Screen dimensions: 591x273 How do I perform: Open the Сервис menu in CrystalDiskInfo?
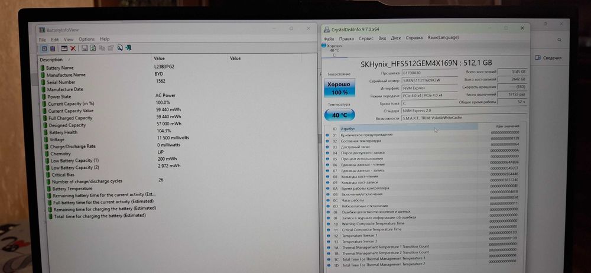pos(366,38)
